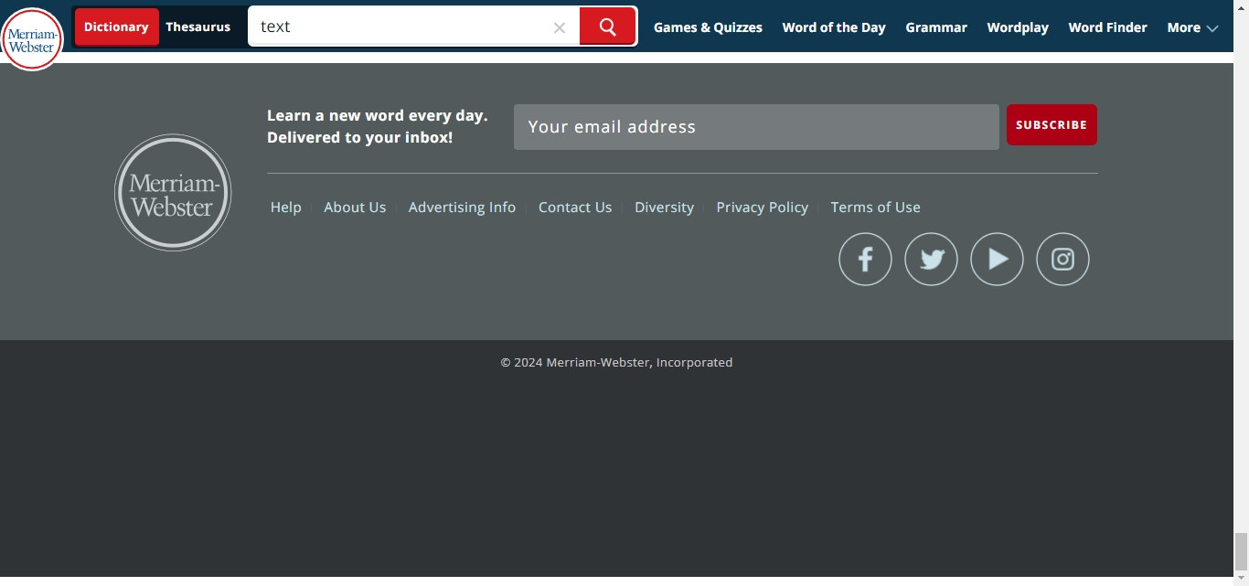
Task: Open Games & Quizzes menu item
Action: (708, 27)
